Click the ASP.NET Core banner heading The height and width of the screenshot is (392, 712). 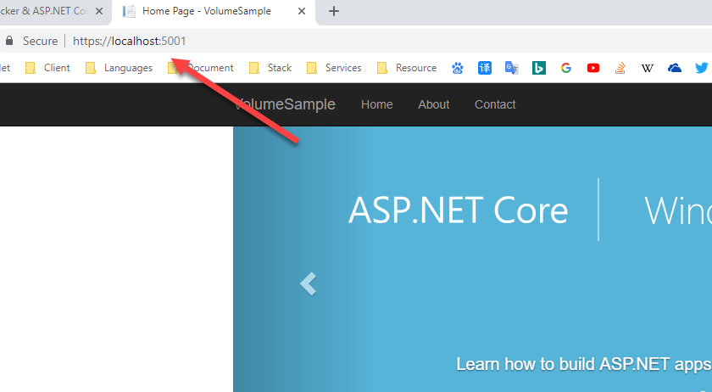(458, 210)
